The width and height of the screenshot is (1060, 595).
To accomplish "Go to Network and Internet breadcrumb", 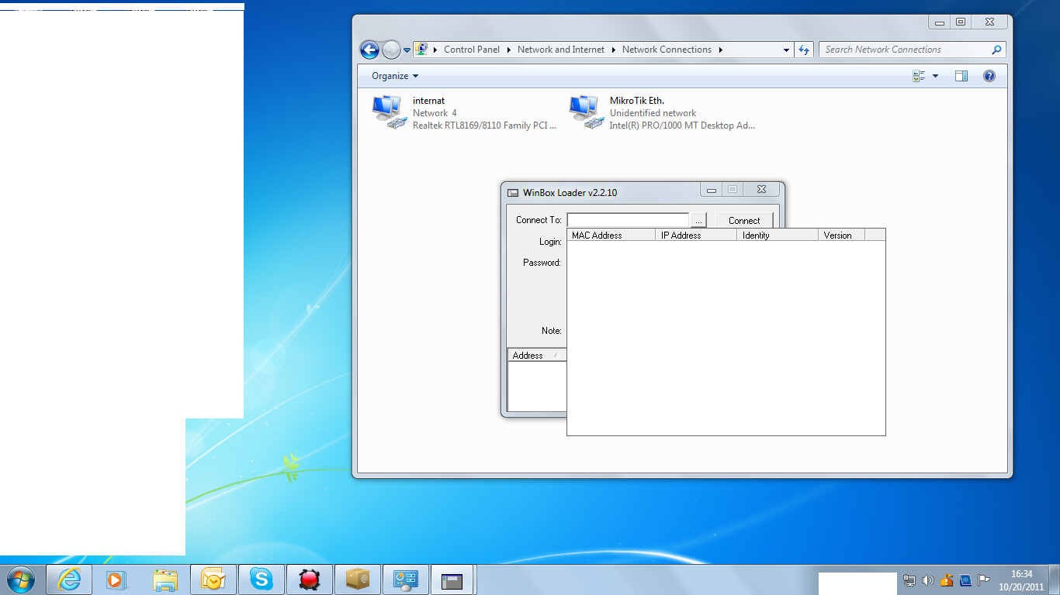I will pyautogui.click(x=561, y=50).
